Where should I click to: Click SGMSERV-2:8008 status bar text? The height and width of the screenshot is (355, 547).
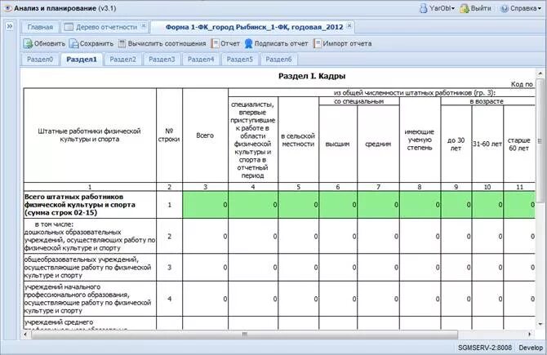(x=485, y=348)
